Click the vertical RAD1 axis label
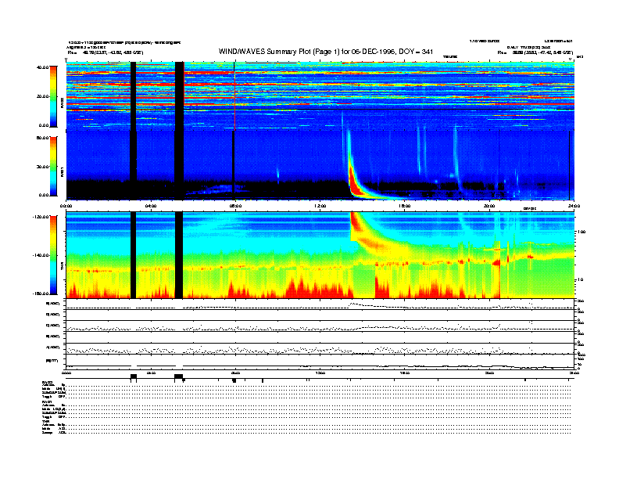The width and height of the screenshot is (619, 479). pos(62,172)
